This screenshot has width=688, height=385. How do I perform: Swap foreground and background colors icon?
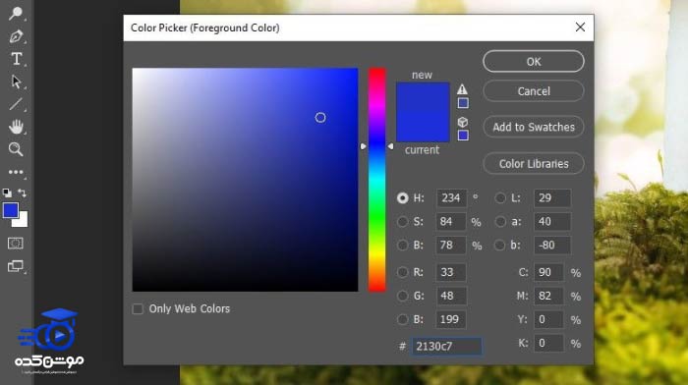tap(22, 192)
